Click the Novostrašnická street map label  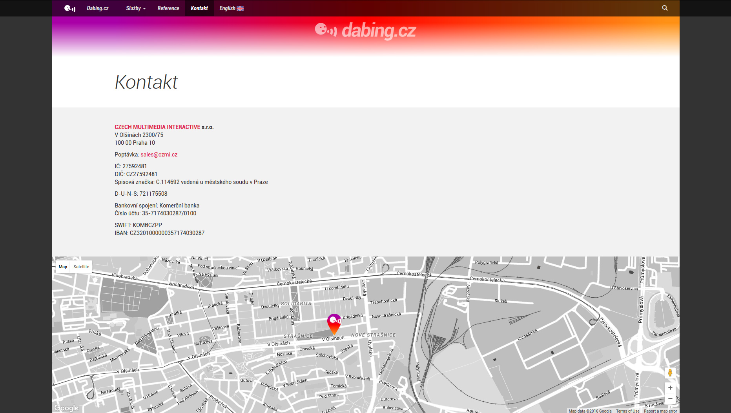click(386, 315)
